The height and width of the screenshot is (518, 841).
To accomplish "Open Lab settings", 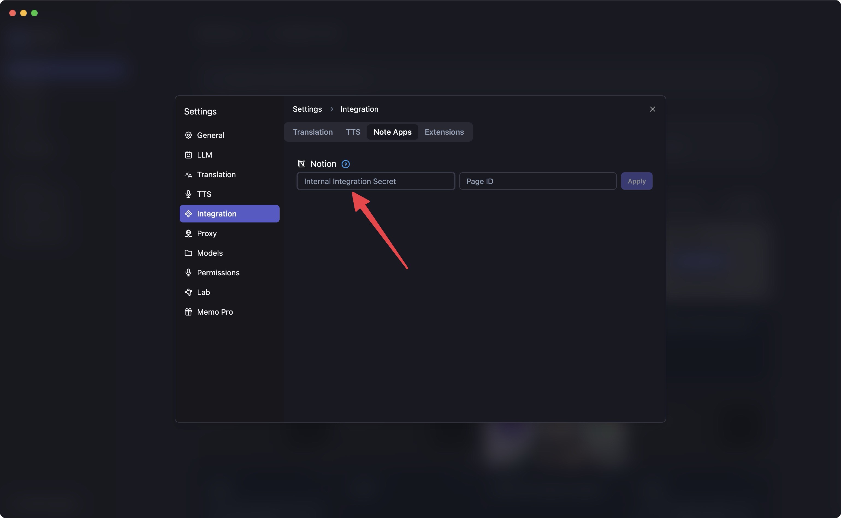I will 229,292.
